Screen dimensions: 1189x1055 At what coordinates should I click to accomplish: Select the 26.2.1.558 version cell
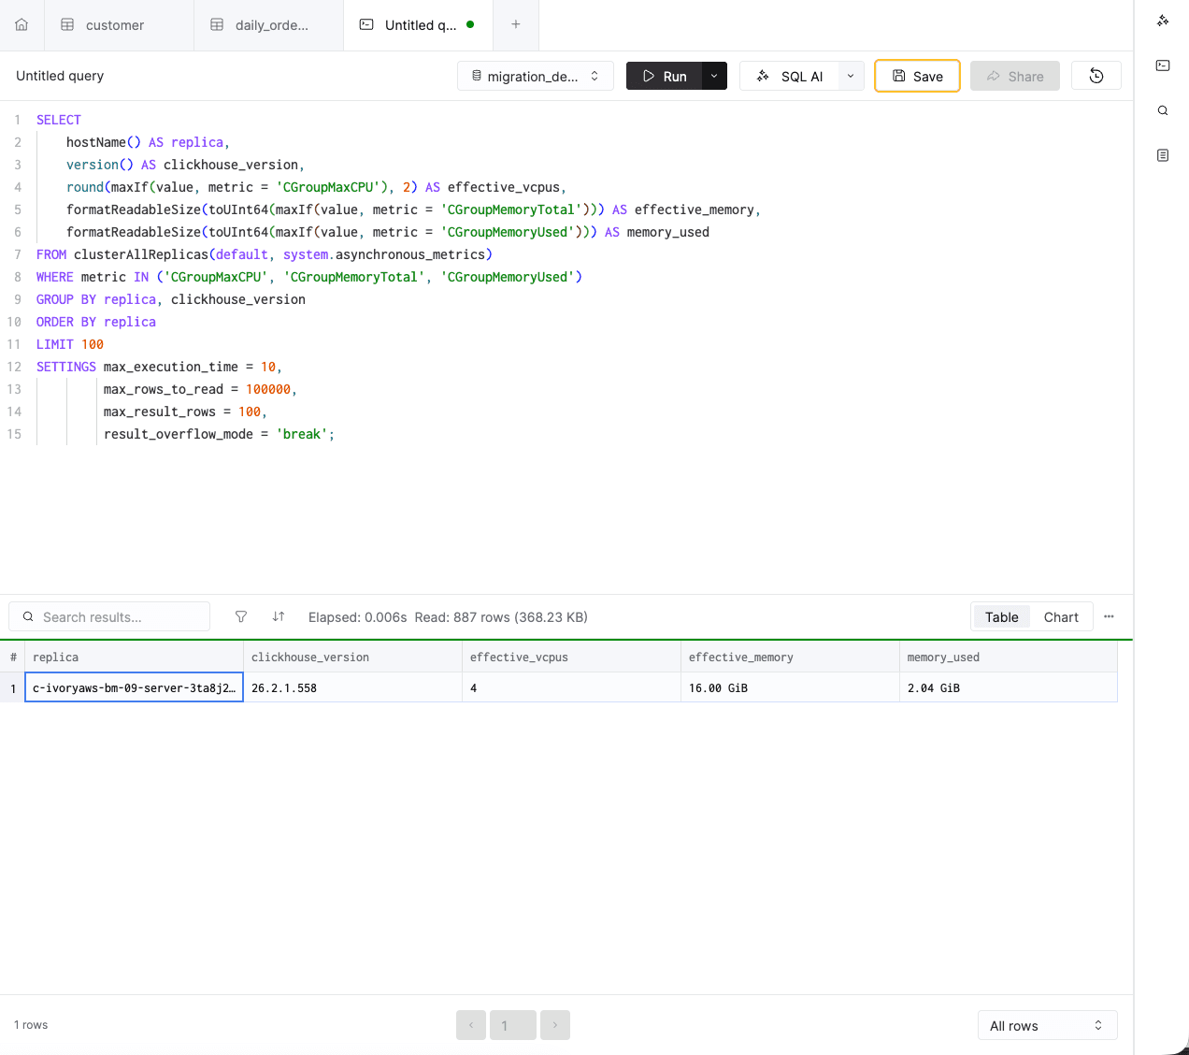(x=352, y=687)
